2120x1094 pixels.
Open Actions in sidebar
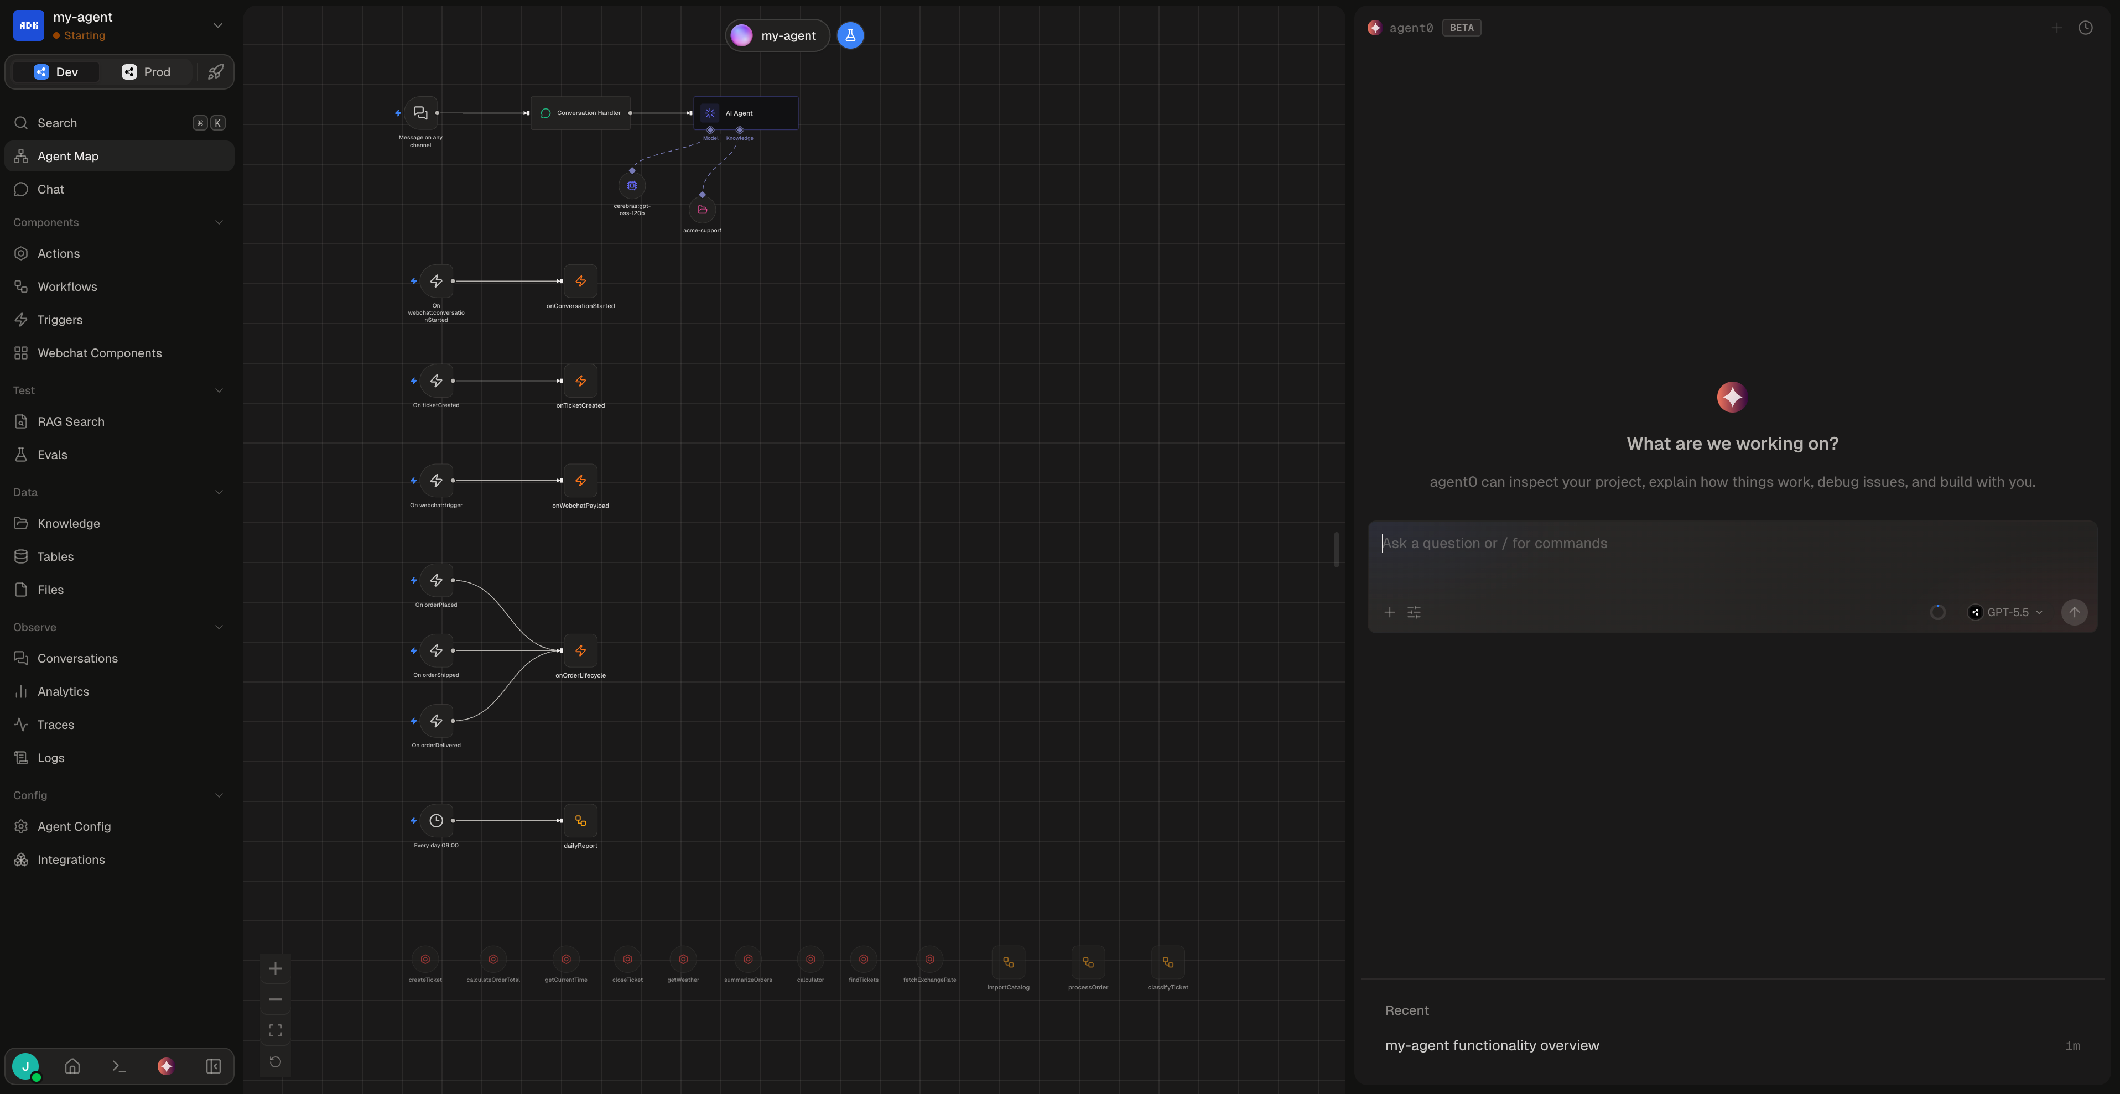pos(119,253)
